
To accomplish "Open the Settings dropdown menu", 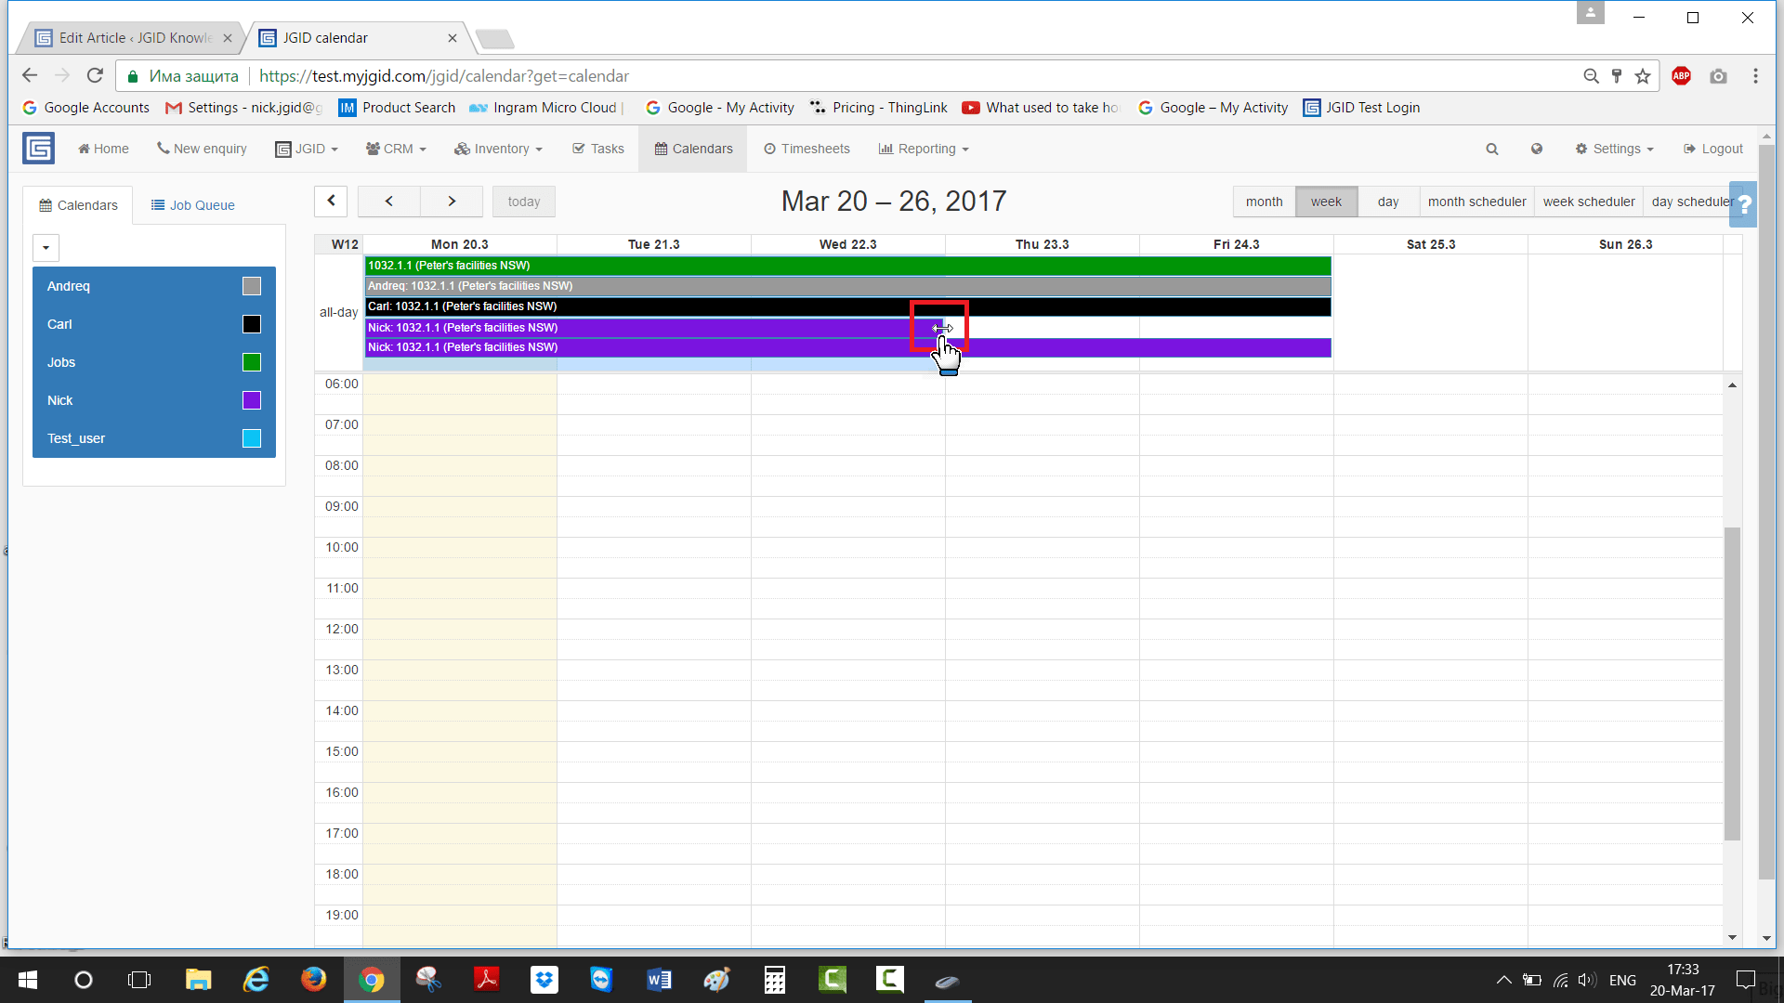I will point(1615,149).
